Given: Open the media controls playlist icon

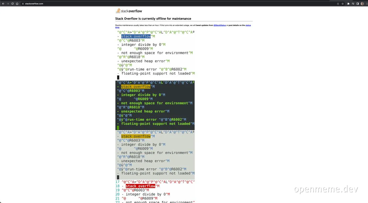Looking at the screenshot, I should pyautogui.click(x=353, y=4).
